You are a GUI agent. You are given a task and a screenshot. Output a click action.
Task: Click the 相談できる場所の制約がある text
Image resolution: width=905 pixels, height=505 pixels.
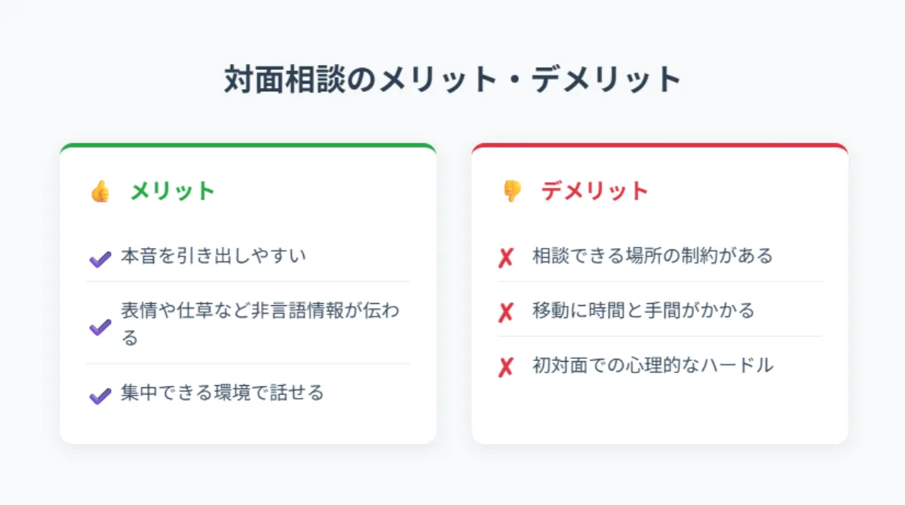point(652,256)
